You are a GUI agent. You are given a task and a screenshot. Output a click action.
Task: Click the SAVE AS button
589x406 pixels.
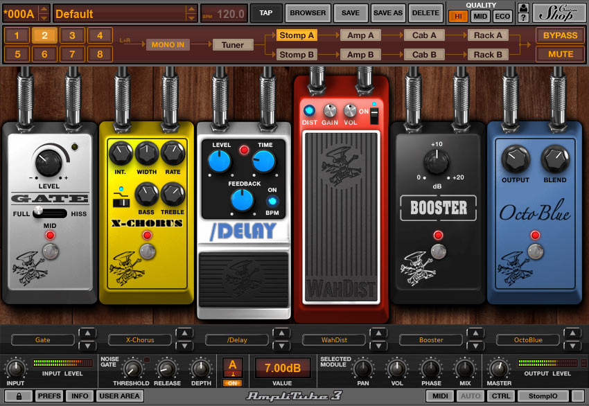(388, 13)
